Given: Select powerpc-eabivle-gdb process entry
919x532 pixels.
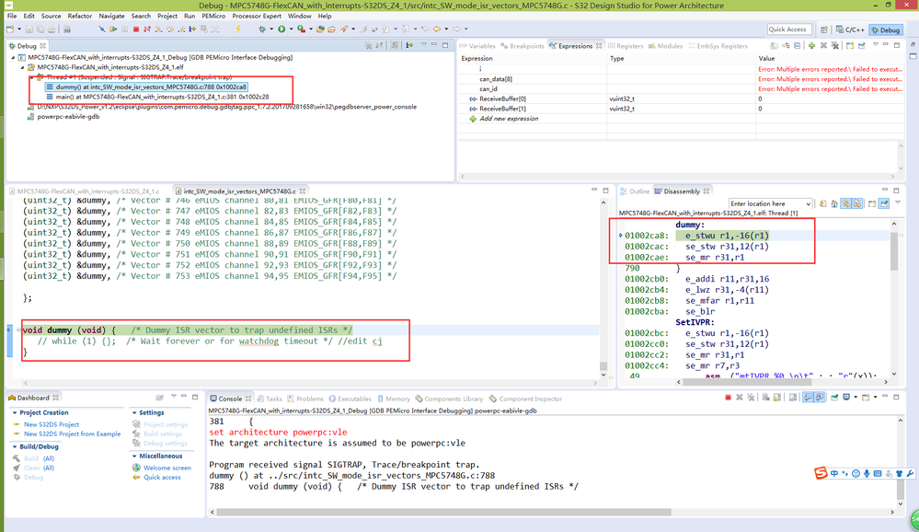Looking at the screenshot, I should (63, 117).
